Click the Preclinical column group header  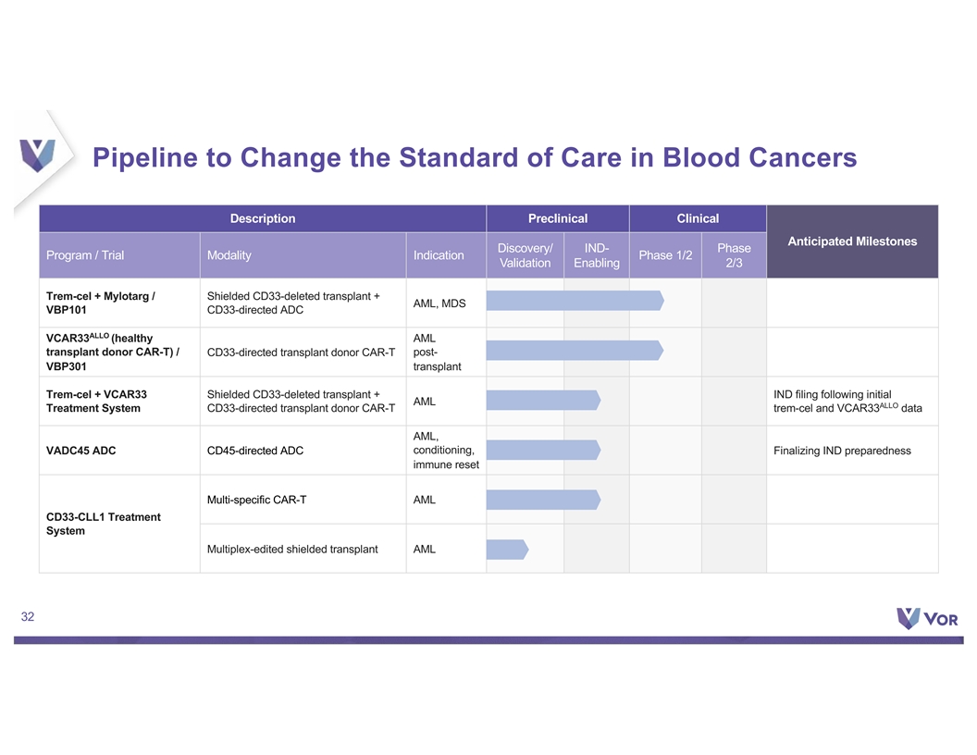point(558,218)
